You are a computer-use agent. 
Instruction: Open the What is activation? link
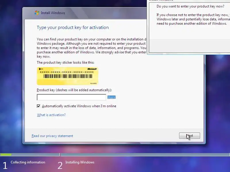[51, 115]
